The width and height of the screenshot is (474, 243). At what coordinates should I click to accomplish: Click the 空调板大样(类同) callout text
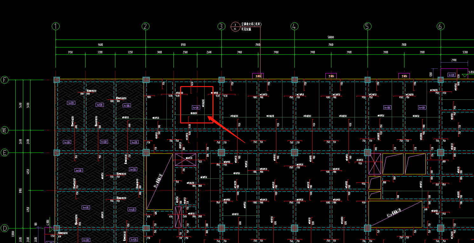coord(252,24)
